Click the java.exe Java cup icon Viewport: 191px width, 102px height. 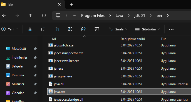[x=51, y=91]
